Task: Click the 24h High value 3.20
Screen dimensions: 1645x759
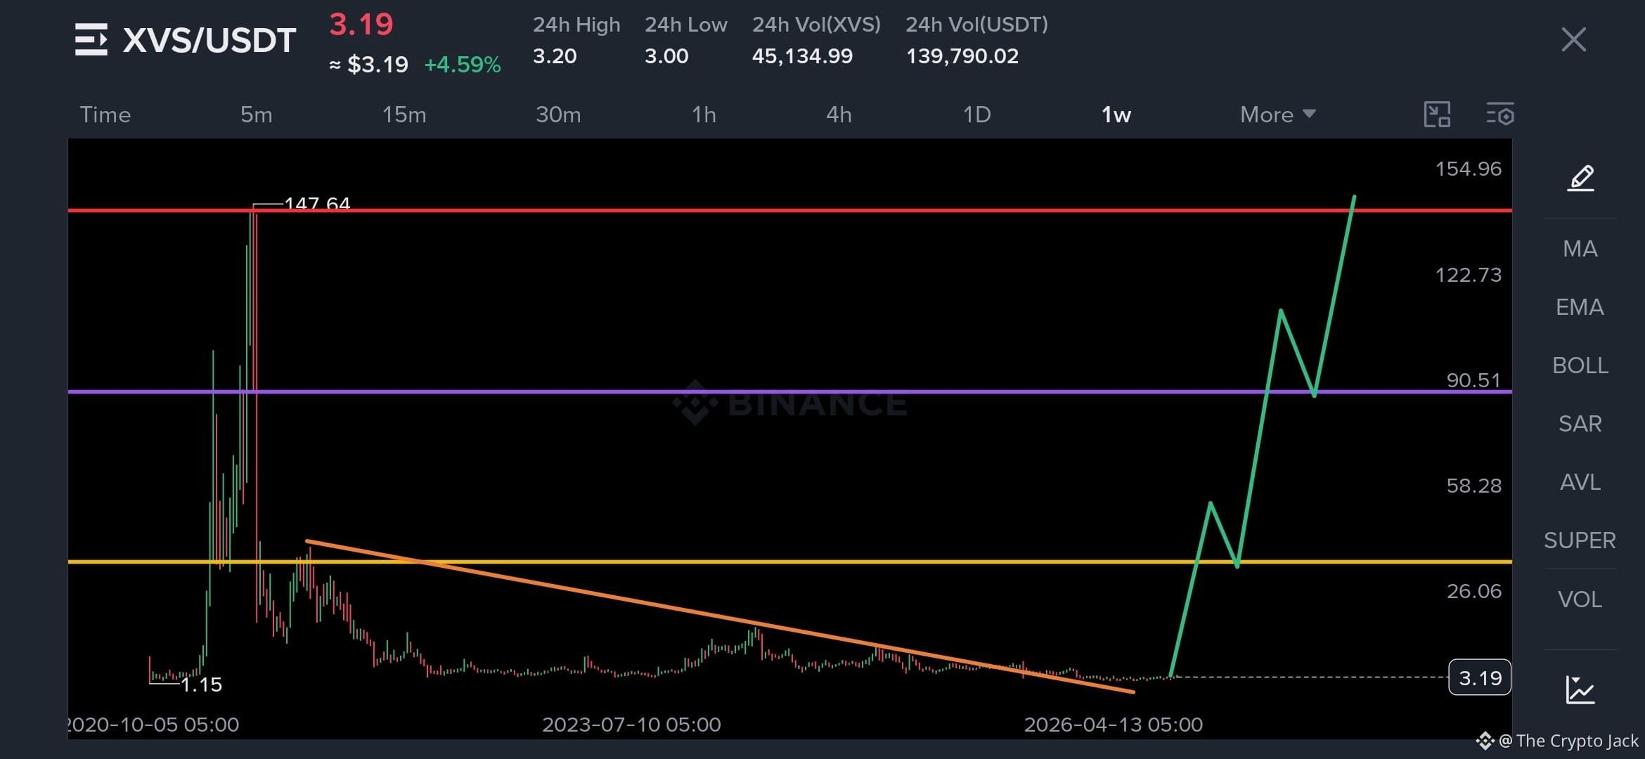Action: [555, 56]
